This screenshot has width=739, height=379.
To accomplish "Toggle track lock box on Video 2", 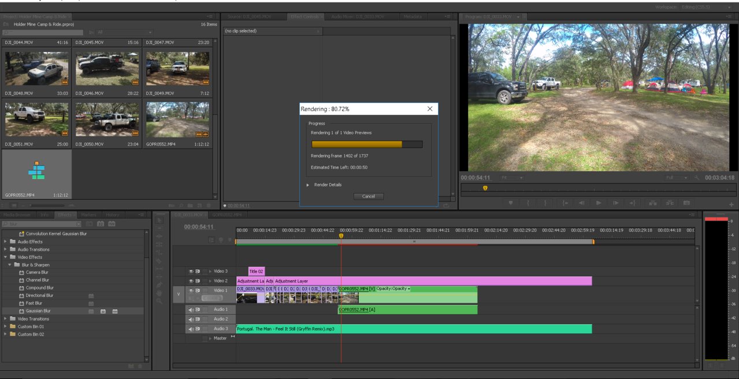I will 205,281.
